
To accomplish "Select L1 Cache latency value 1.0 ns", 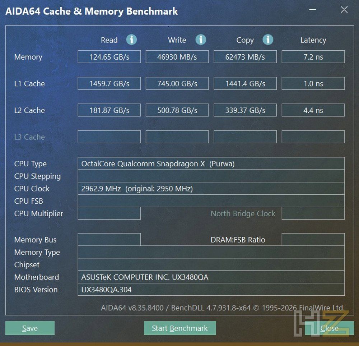I will (313, 83).
